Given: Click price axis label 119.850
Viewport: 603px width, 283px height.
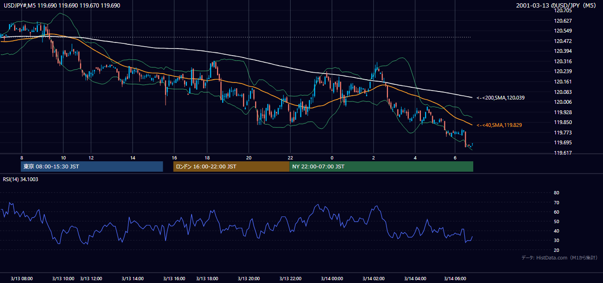Looking at the screenshot, I should tap(563, 122).
